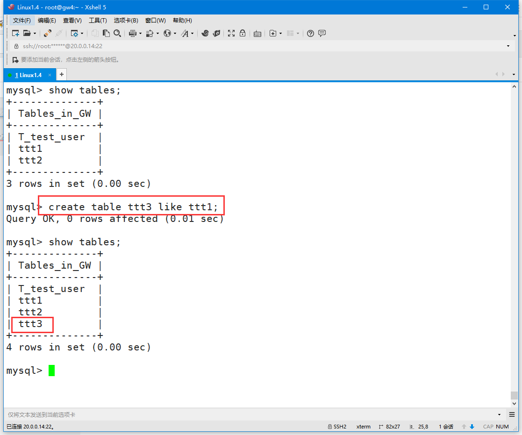Click the keyboard mapping icon

click(257, 33)
